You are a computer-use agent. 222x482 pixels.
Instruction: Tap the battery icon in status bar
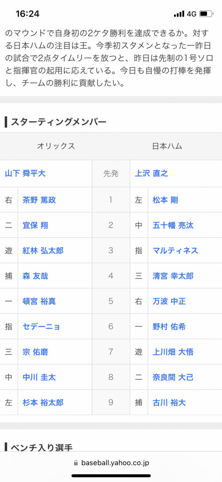206,14
